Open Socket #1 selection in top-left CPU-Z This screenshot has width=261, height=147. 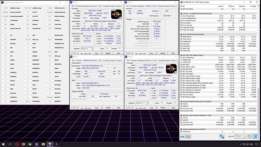point(87,49)
